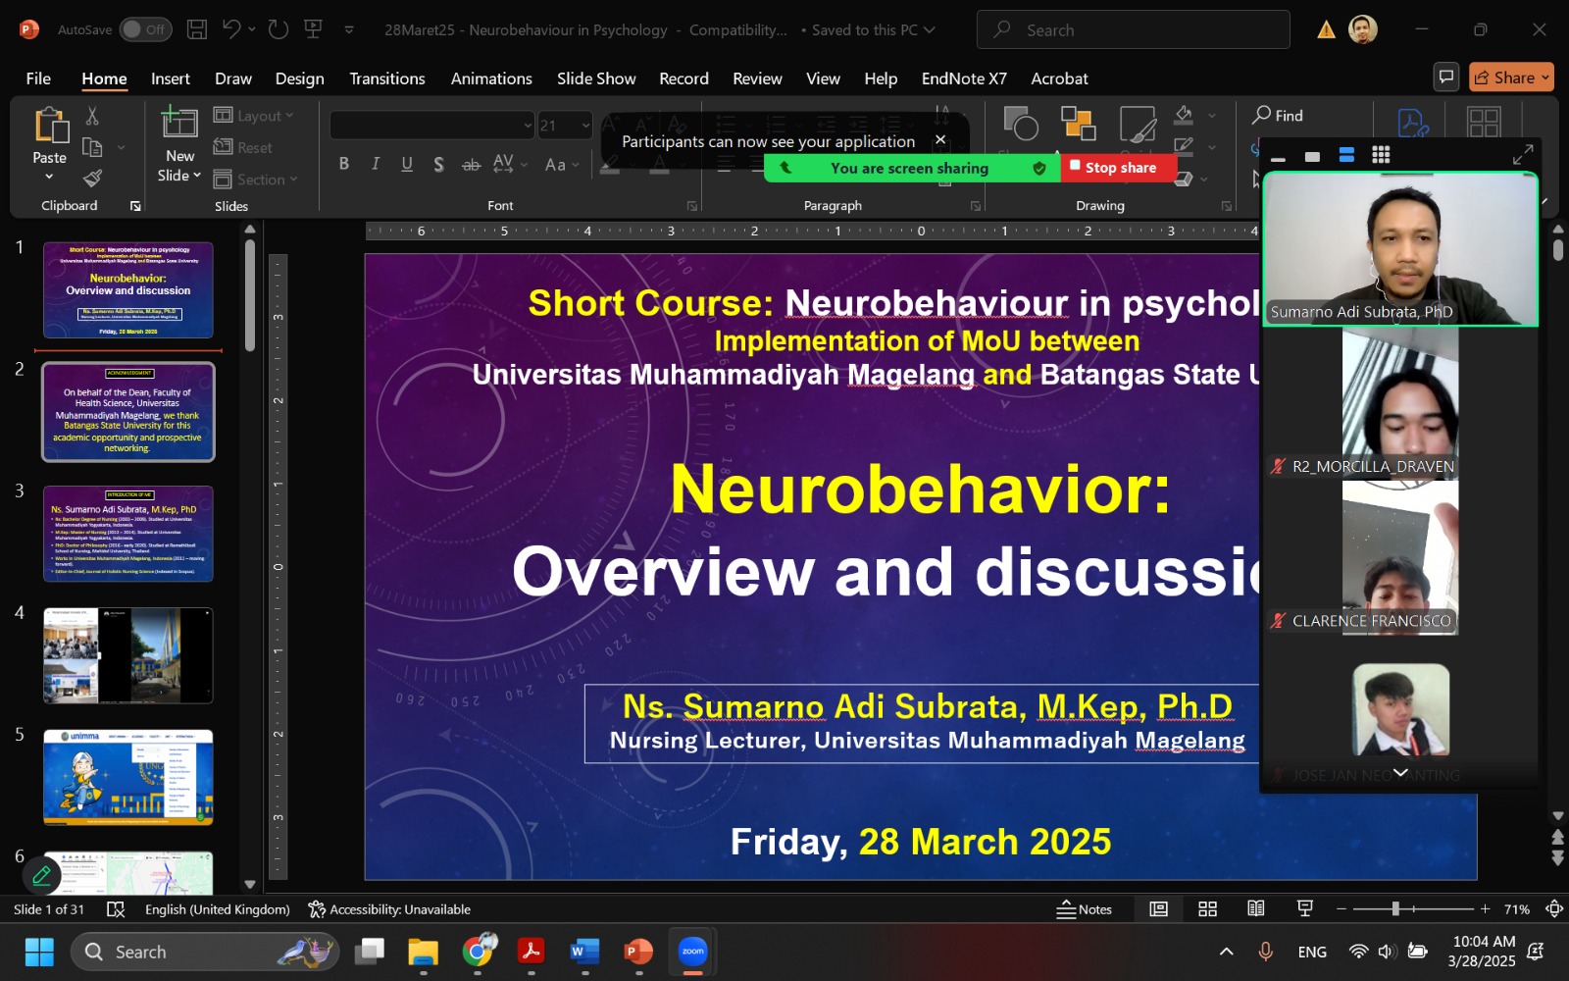Expand Clipboard group dialog launcher
This screenshot has width=1569, height=981.
point(135,206)
